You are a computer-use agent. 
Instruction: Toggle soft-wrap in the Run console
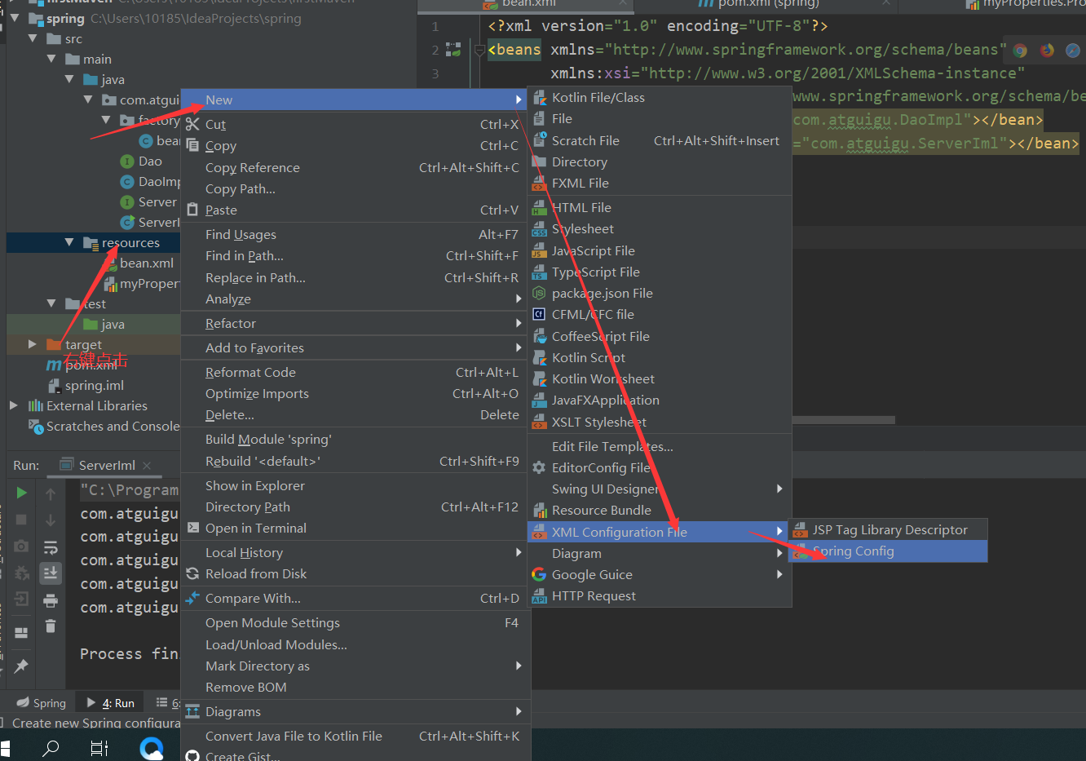pyautogui.click(x=51, y=546)
